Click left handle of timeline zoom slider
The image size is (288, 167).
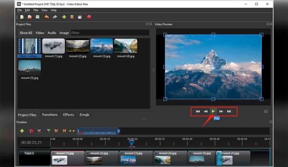pyautogui.click(x=78, y=131)
